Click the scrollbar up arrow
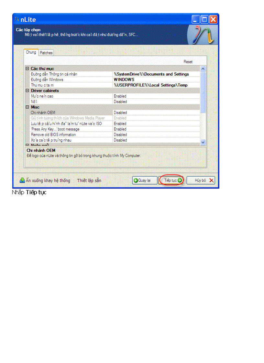 (x=203, y=69)
